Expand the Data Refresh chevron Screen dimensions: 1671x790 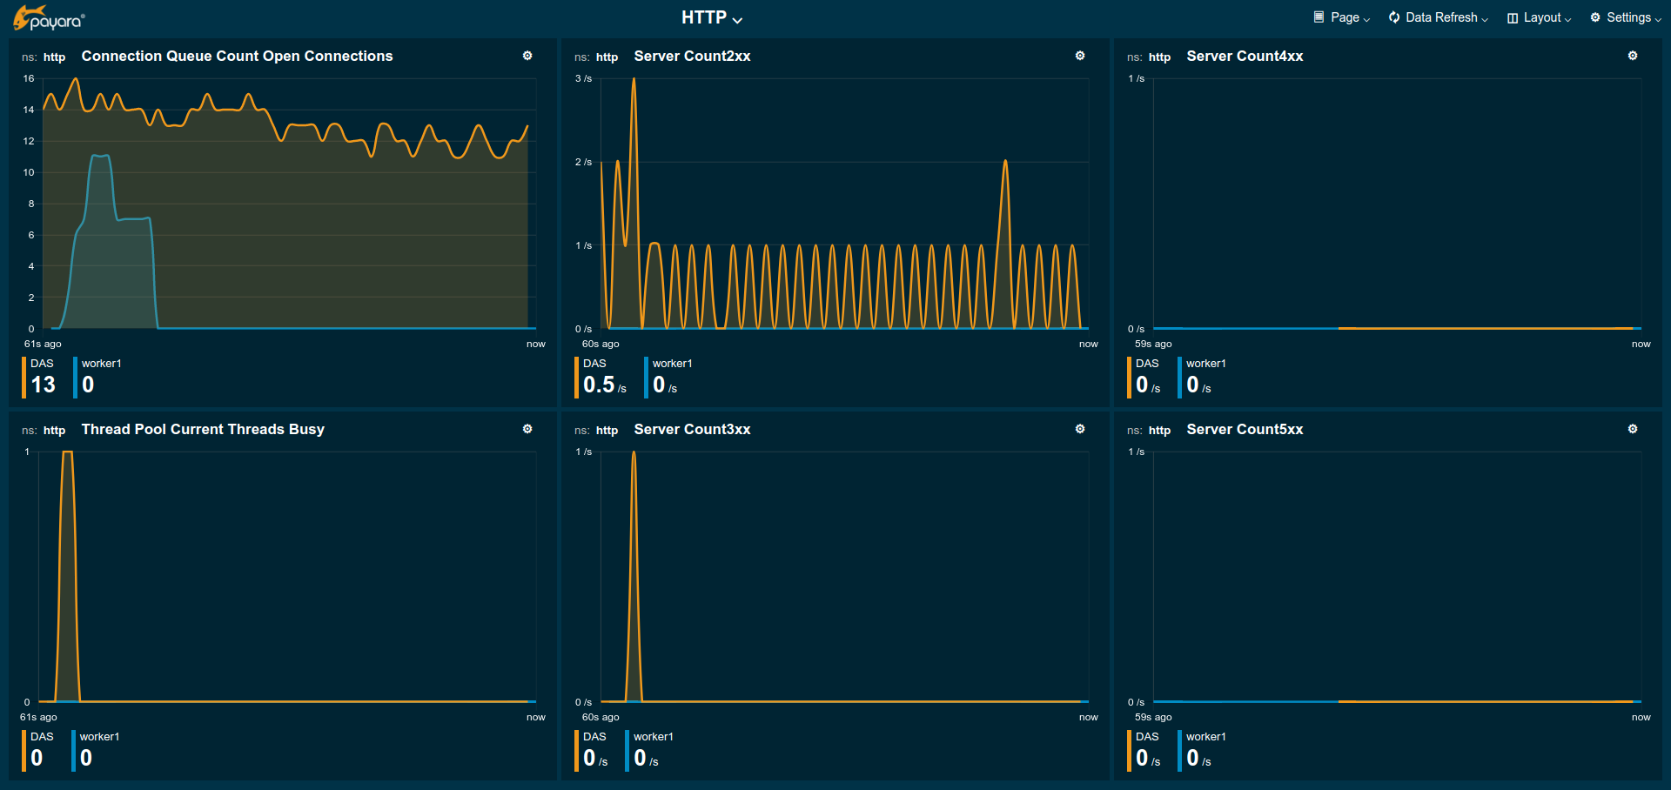[x=1485, y=19]
